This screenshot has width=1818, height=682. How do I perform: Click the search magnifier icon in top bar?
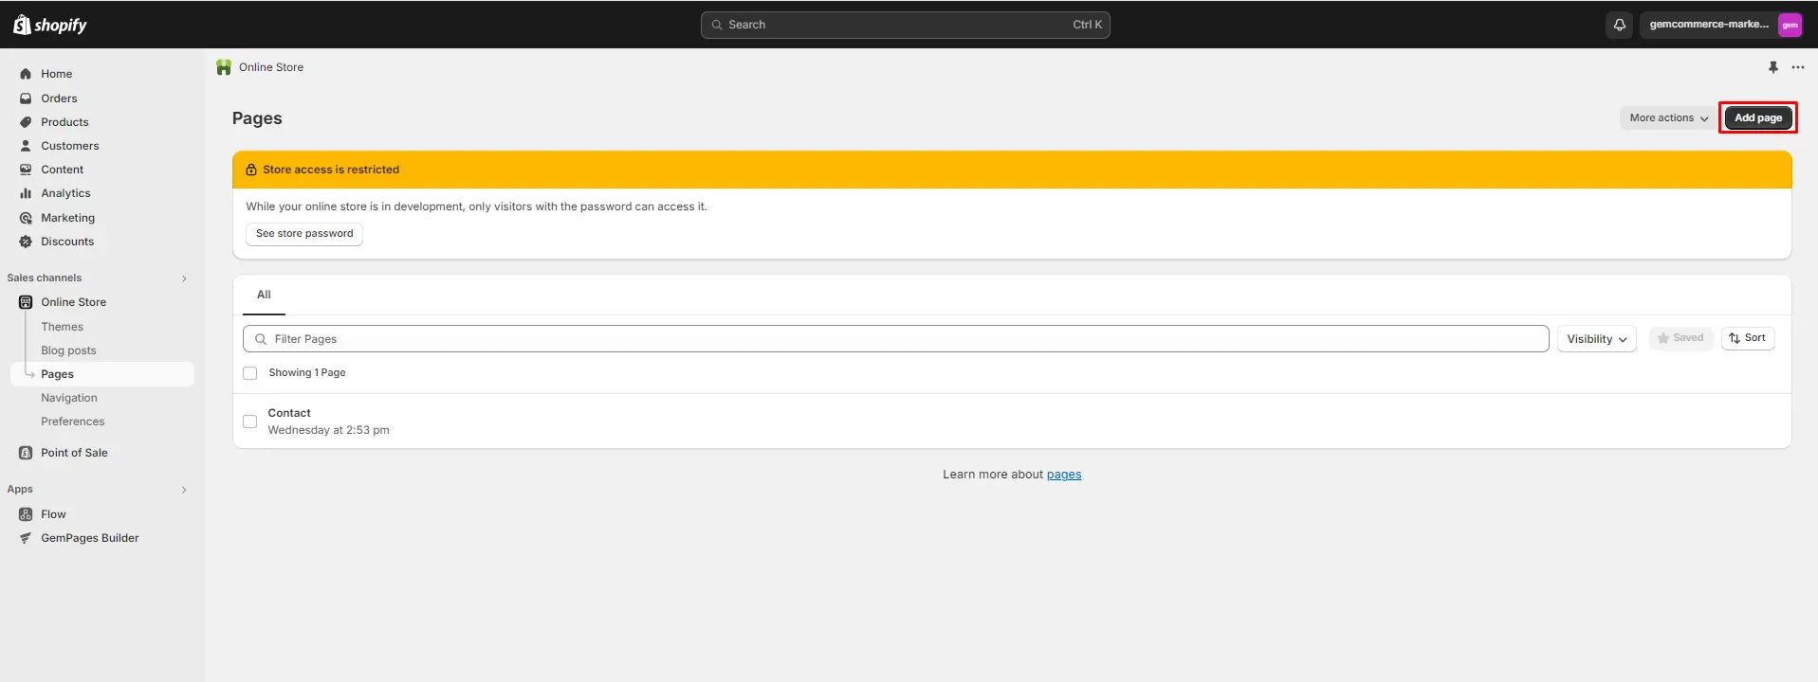(717, 25)
